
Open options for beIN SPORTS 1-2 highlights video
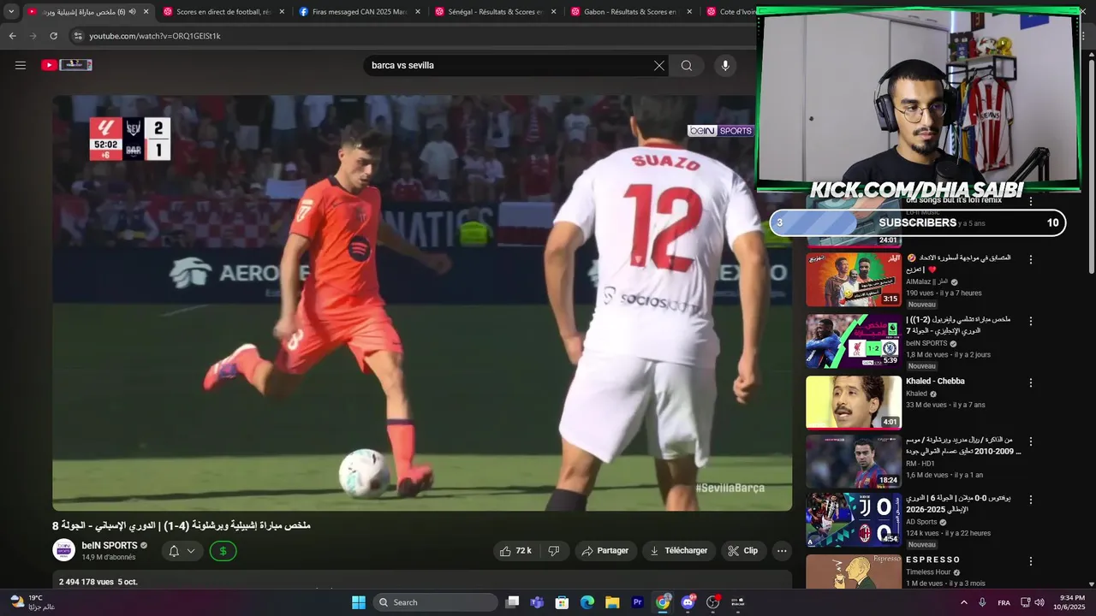pos(1031,321)
